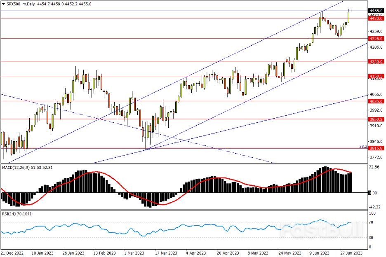Select the latest candlestick near 4455
The height and width of the screenshot is (257, 386).
tap(351, 10)
